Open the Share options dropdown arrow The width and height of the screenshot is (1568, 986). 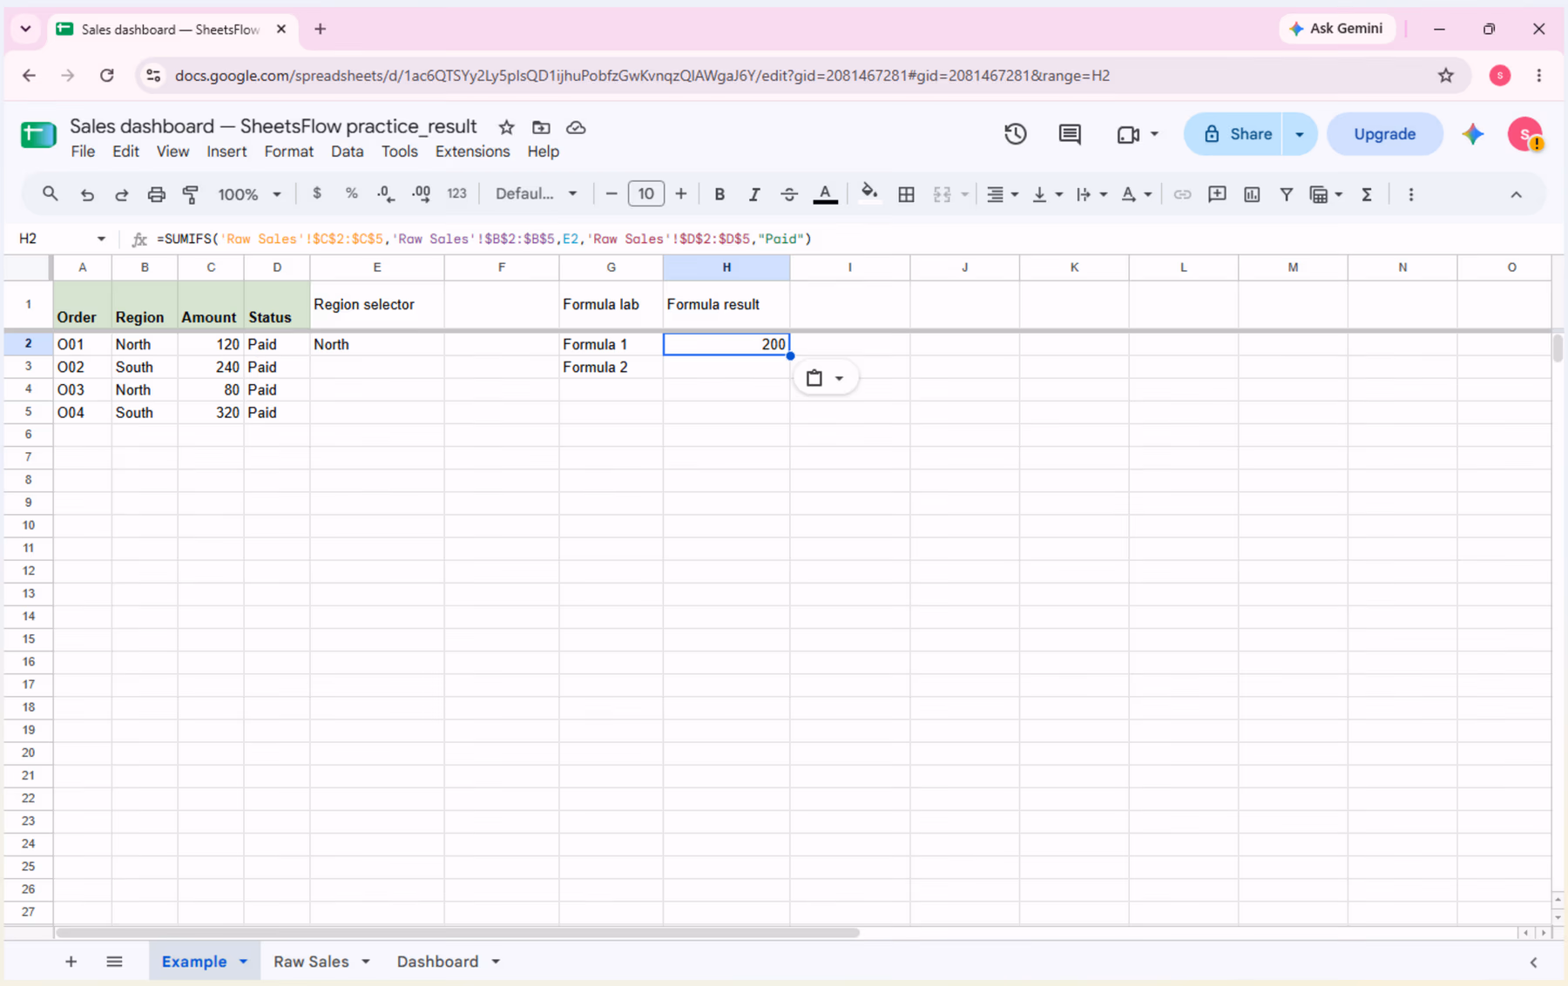[x=1300, y=134]
